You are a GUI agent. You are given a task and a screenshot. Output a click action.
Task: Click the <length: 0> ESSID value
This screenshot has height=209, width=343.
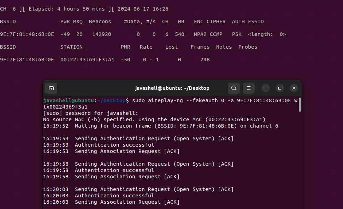(x=267, y=34)
